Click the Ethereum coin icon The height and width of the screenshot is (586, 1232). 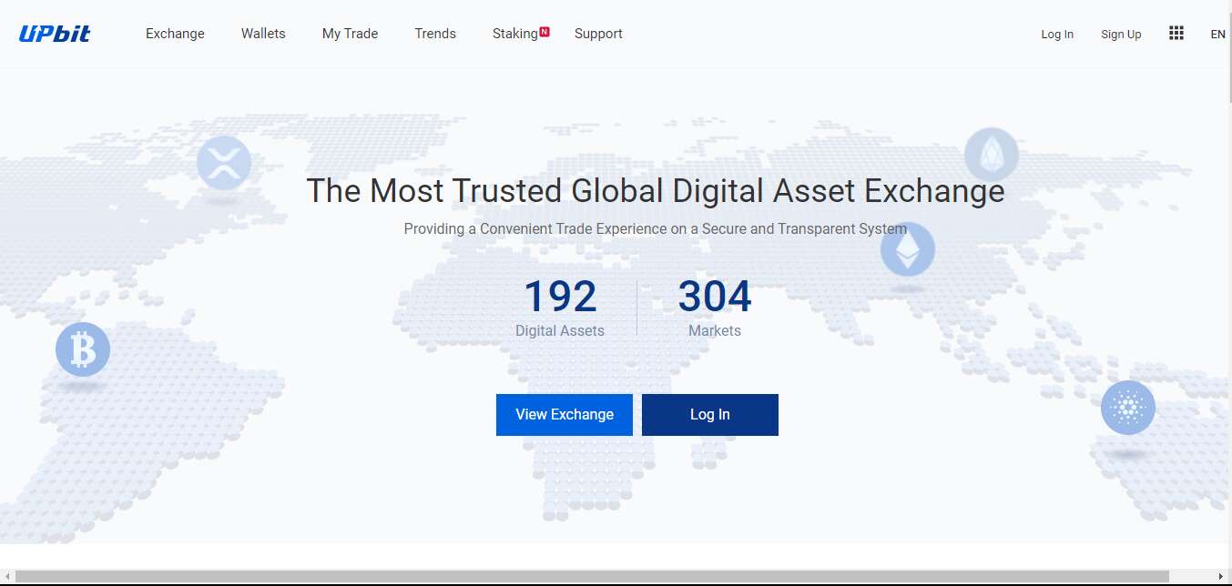tap(908, 249)
